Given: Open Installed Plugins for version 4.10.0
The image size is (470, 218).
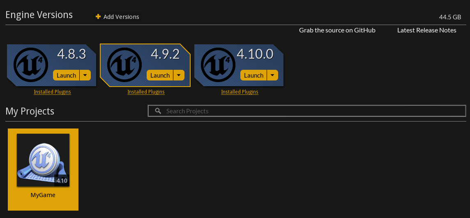Looking at the screenshot, I should coord(240,92).
